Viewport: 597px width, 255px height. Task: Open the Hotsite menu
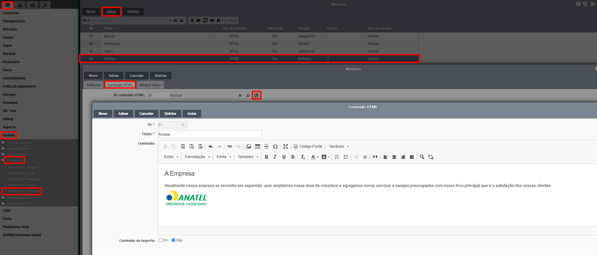tap(9, 135)
